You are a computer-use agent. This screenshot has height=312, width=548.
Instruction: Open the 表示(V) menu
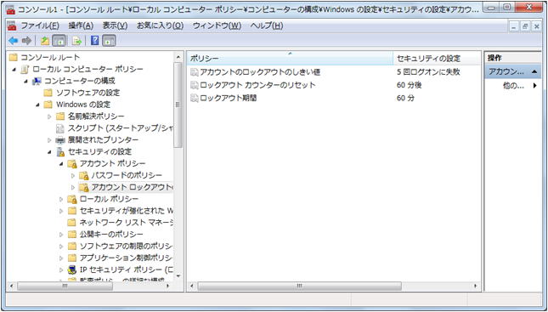pos(115,26)
